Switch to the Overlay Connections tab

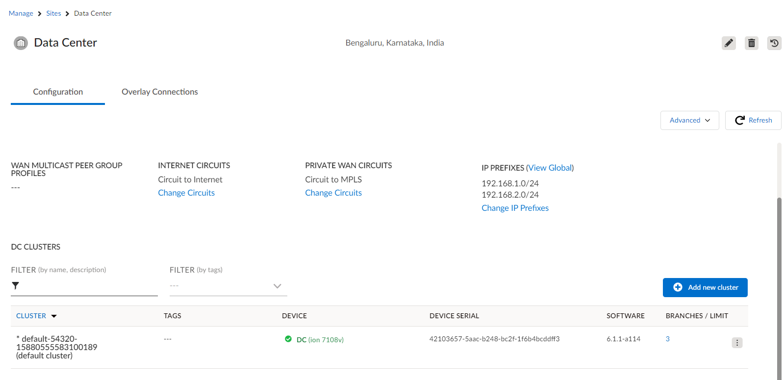coord(159,92)
